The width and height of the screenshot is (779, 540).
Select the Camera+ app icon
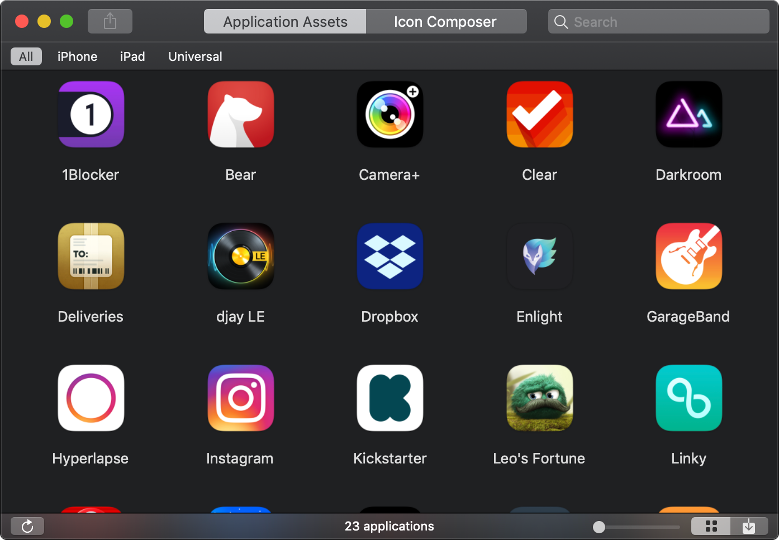(390, 114)
